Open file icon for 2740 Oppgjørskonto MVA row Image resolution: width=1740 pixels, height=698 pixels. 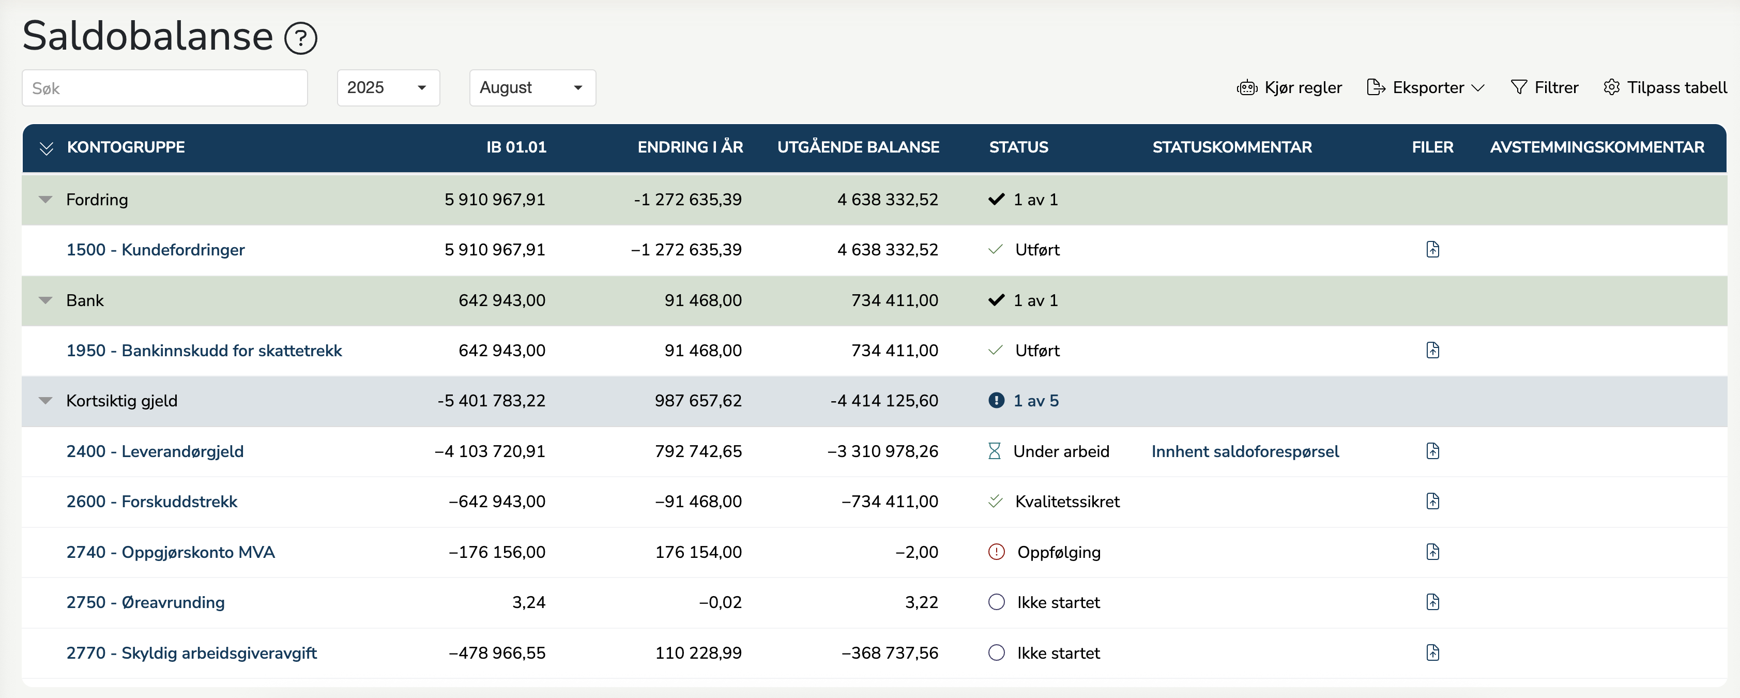(x=1432, y=551)
